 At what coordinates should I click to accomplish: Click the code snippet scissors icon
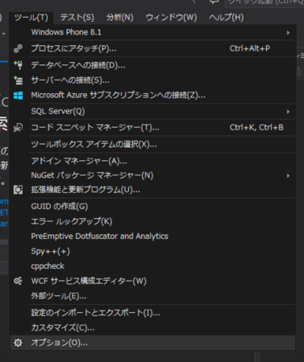pyautogui.click(x=18, y=128)
